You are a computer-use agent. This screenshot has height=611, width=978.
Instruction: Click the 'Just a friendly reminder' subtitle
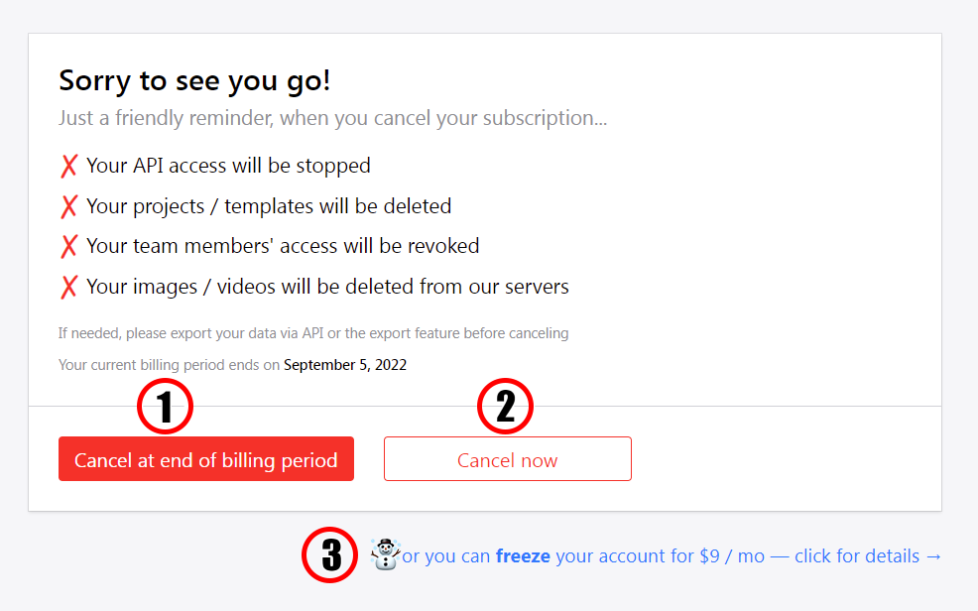tap(332, 118)
